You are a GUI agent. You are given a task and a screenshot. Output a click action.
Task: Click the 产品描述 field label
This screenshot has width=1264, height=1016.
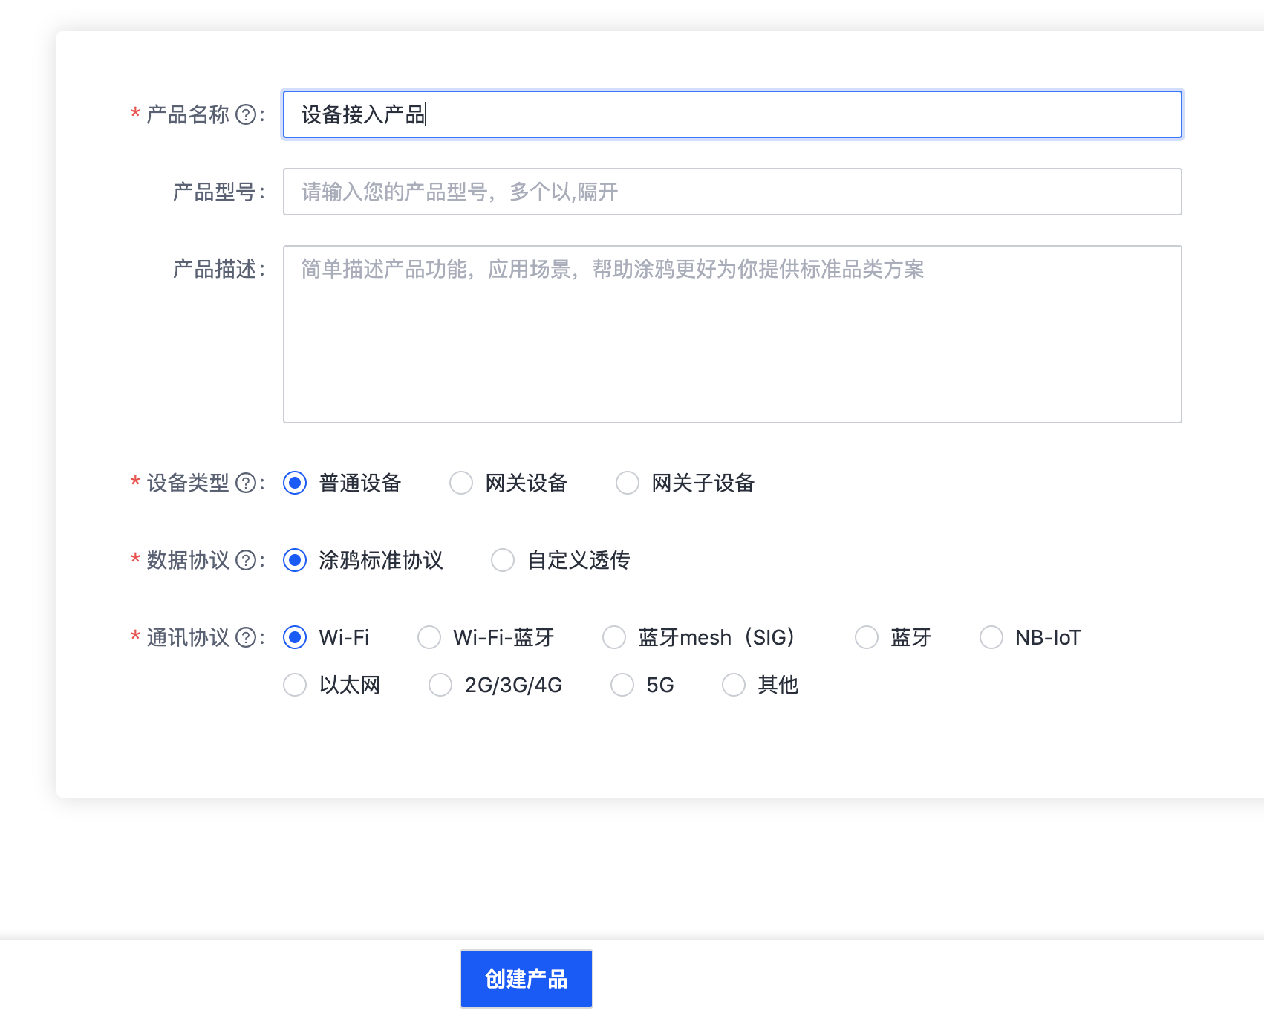coord(219,269)
